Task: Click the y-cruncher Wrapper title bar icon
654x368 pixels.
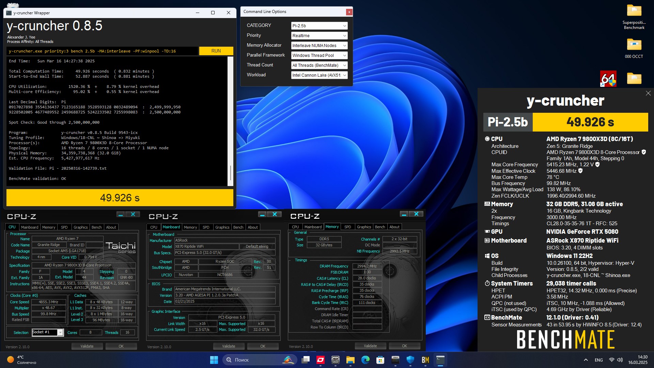Action: tap(9, 13)
